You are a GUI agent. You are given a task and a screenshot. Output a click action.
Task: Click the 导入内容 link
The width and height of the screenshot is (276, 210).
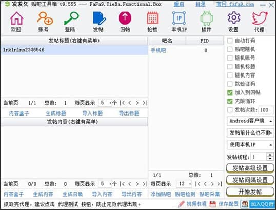point(102,194)
